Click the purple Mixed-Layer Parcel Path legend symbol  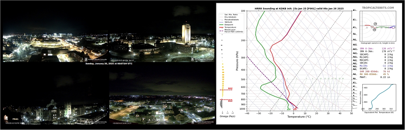click(x=222, y=30)
